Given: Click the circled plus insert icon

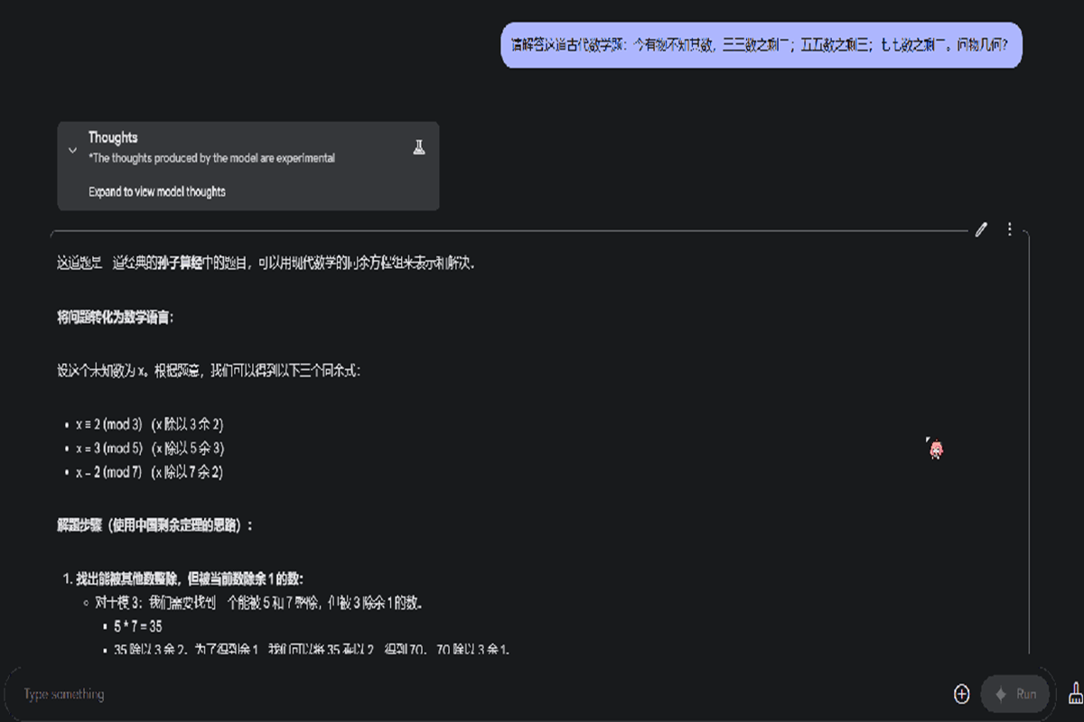Looking at the screenshot, I should (962, 694).
